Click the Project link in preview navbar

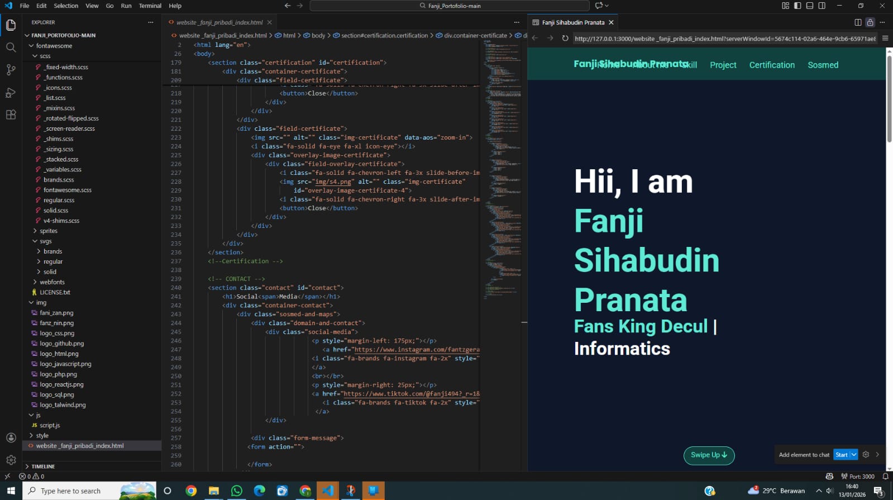[x=723, y=65]
